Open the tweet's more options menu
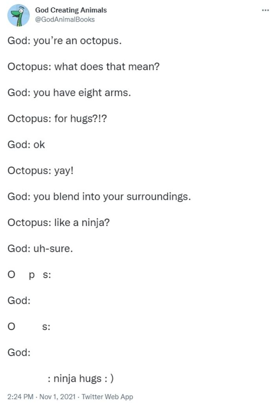This screenshot has height=405, width=275. pyautogui.click(x=266, y=9)
